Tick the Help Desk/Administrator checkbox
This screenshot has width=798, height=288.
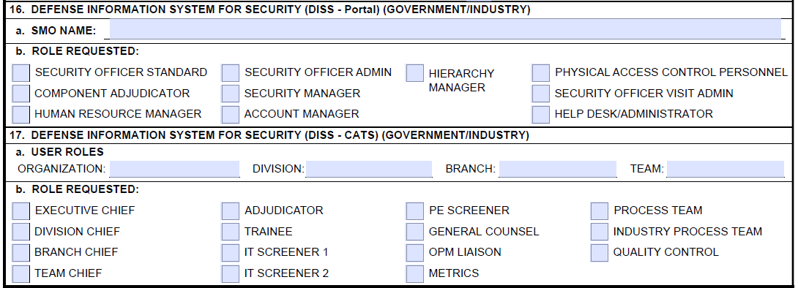click(541, 114)
